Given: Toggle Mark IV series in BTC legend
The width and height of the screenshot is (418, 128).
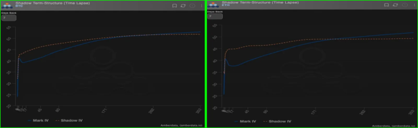Looking at the screenshot, I should click(38, 120).
